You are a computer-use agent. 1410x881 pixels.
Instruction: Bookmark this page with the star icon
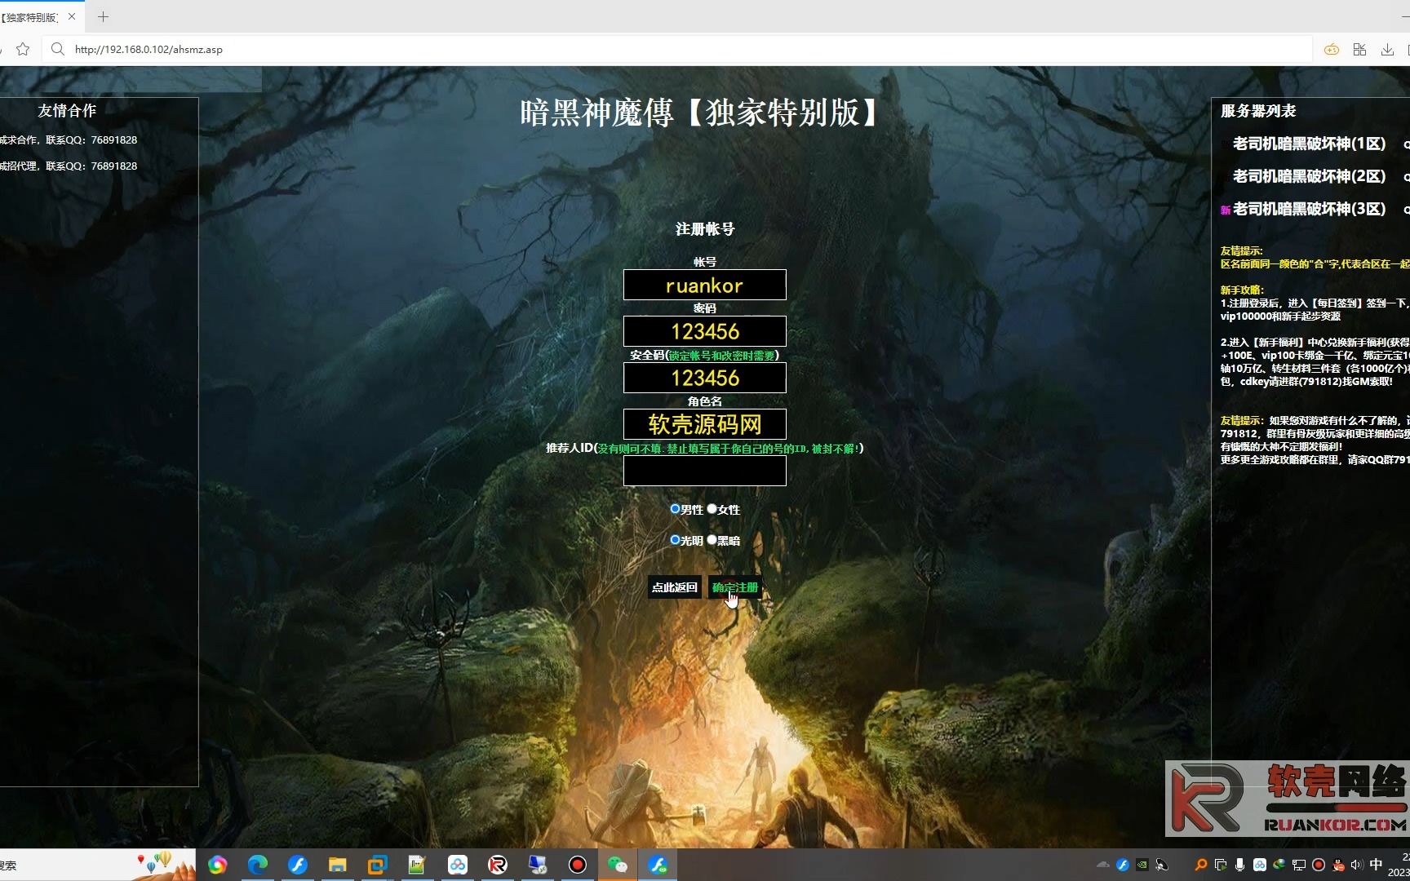(23, 49)
